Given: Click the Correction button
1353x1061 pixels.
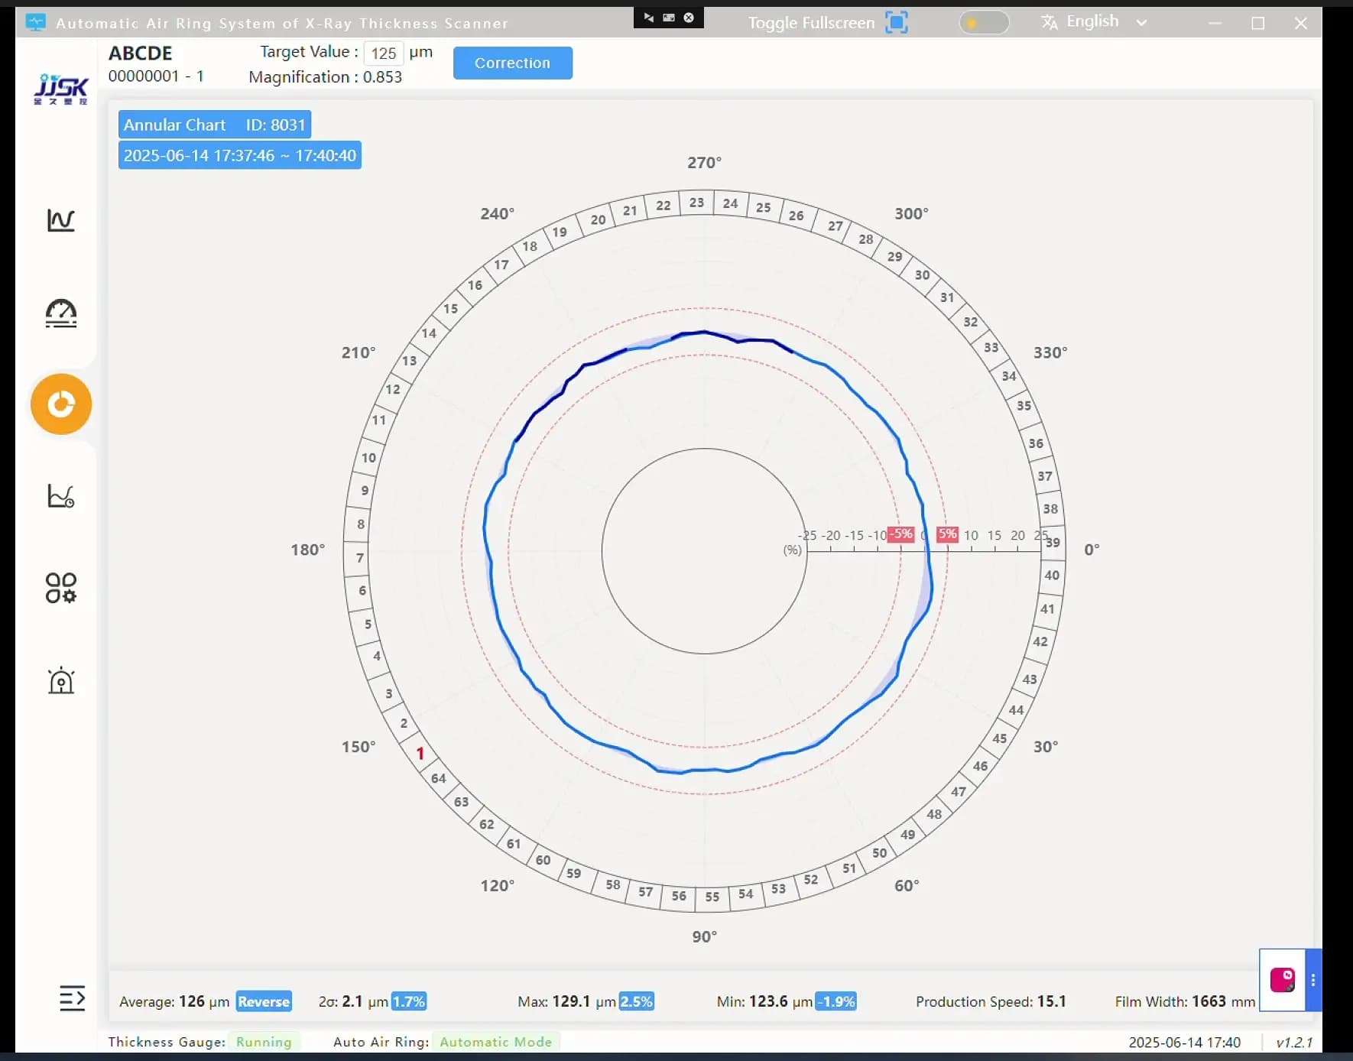Looking at the screenshot, I should click(x=512, y=63).
